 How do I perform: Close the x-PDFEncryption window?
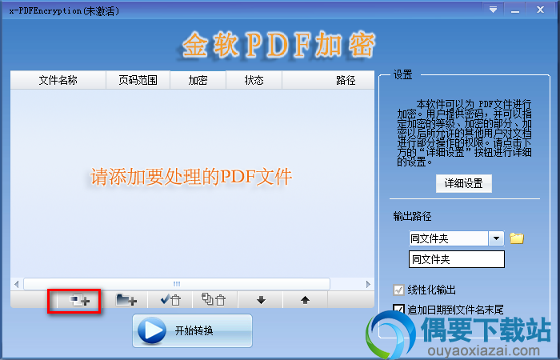tap(540, 10)
